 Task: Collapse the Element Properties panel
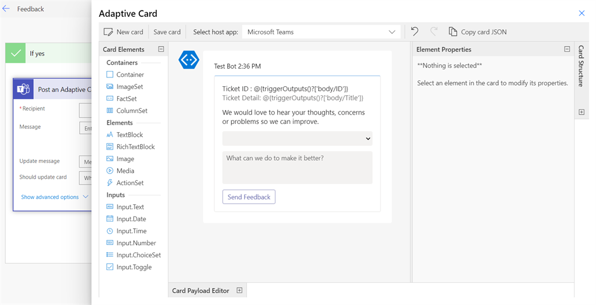pos(567,49)
